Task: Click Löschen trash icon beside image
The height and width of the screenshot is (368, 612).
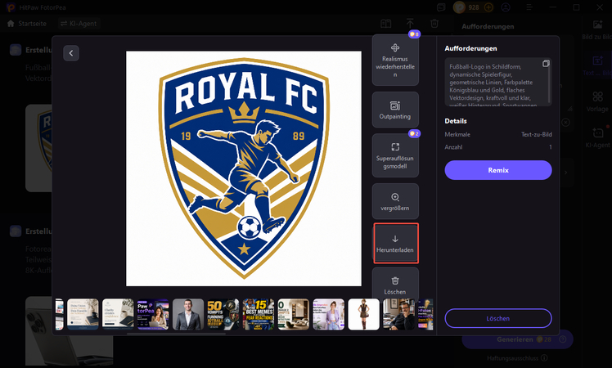Action: tap(395, 280)
